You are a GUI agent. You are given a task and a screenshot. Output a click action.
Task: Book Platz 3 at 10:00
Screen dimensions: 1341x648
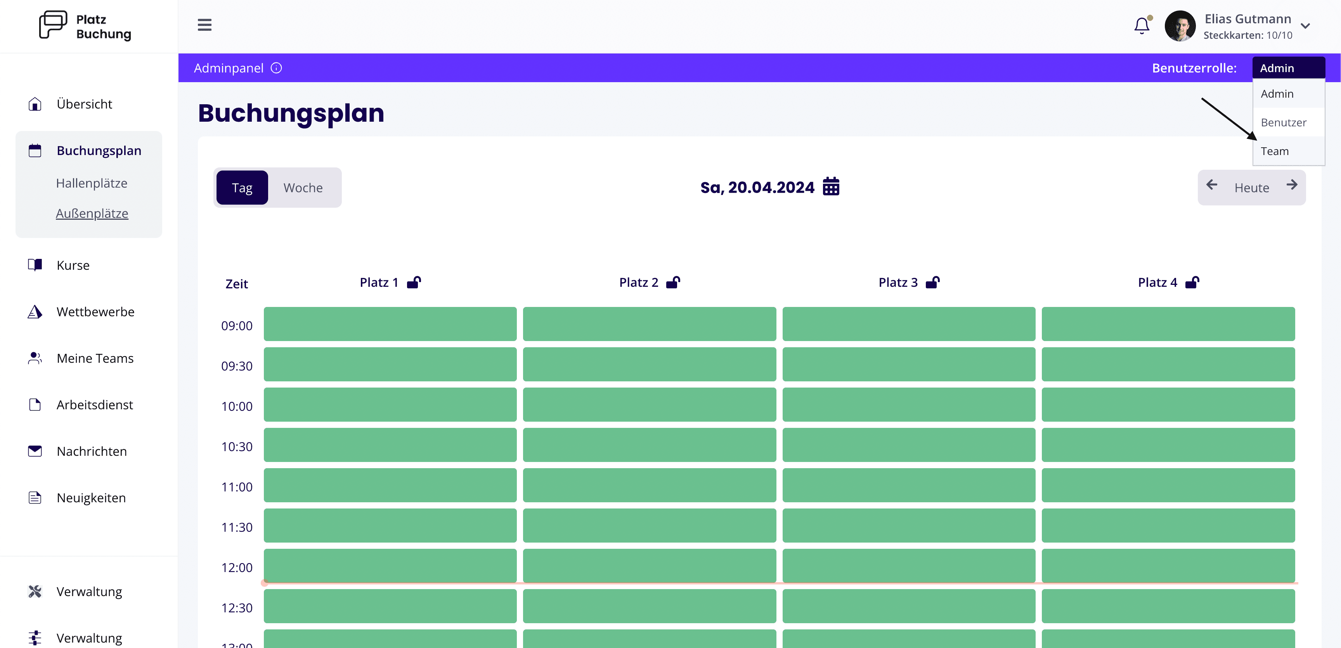(x=908, y=405)
